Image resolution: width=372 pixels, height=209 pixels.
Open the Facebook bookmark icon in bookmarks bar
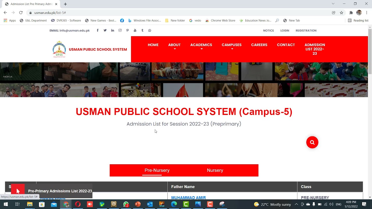point(122,21)
